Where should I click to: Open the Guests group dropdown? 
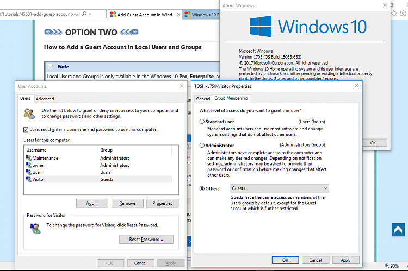(x=280, y=188)
